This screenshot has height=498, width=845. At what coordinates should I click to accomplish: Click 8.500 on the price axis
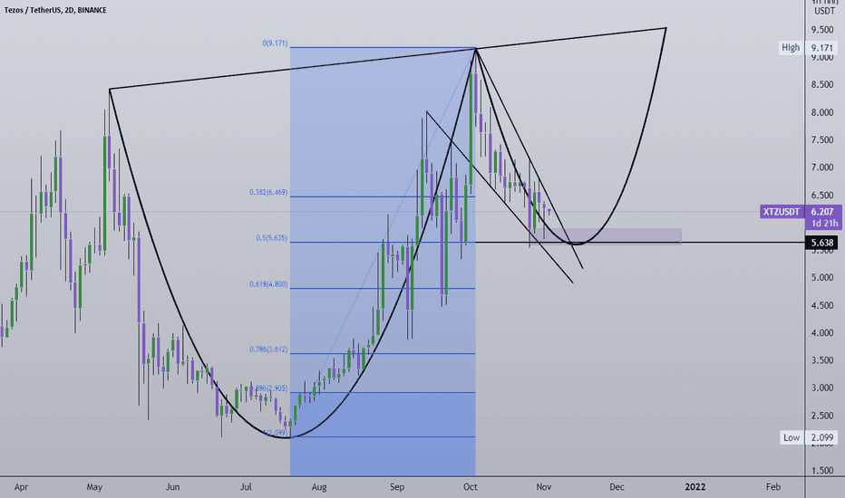[822, 84]
